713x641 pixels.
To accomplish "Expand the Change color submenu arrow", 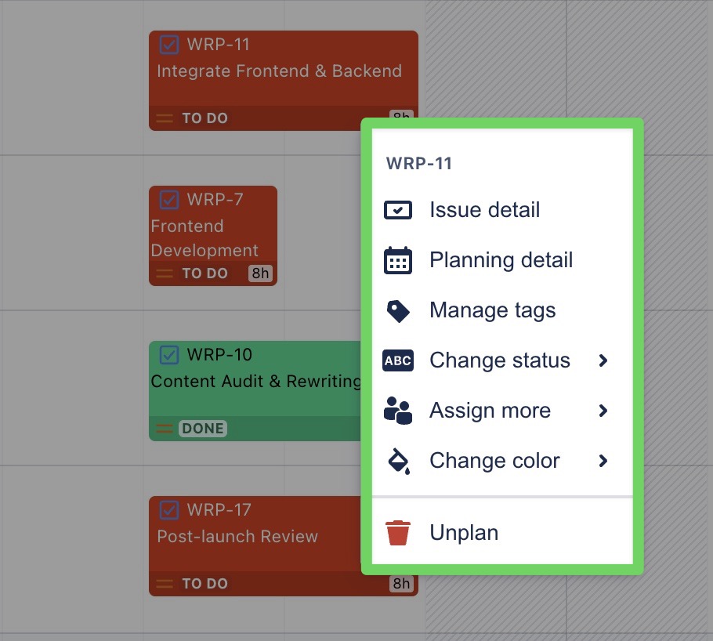I will point(603,461).
